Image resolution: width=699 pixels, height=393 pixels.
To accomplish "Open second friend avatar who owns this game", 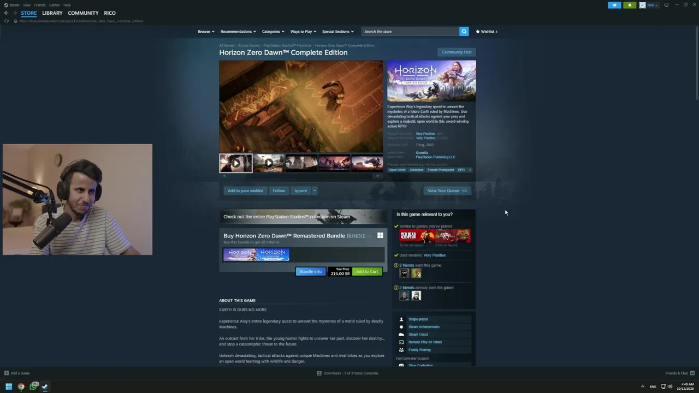I will point(416,295).
